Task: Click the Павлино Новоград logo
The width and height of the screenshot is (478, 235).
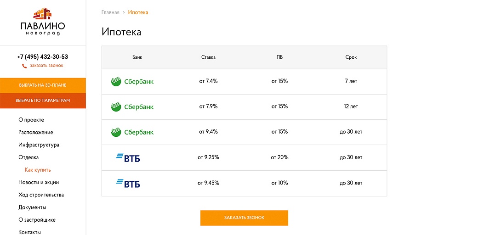Action: click(x=43, y=22)
